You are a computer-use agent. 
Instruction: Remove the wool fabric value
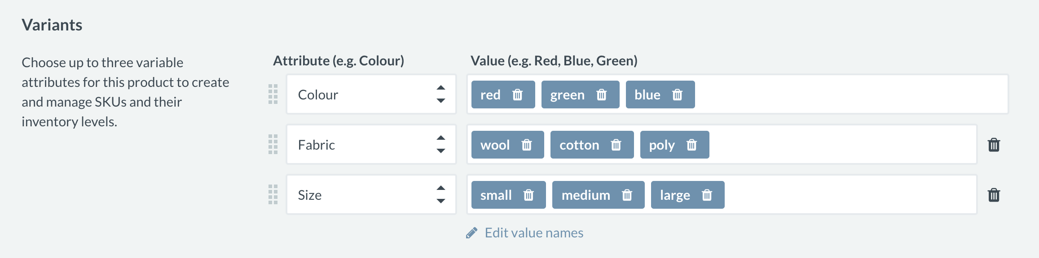(x=526, y=145)
